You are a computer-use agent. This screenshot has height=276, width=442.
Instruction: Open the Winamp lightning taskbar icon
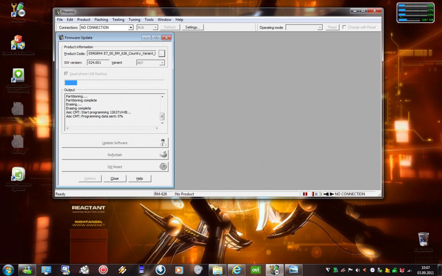click(x=122, y=270)
